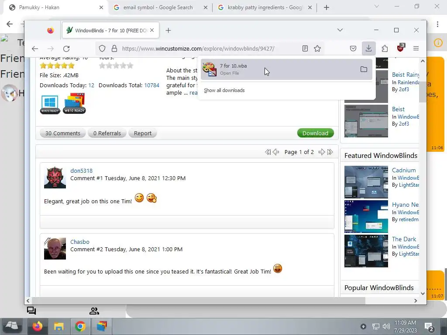Reload the wincustomize page

(x=66, y=49)
